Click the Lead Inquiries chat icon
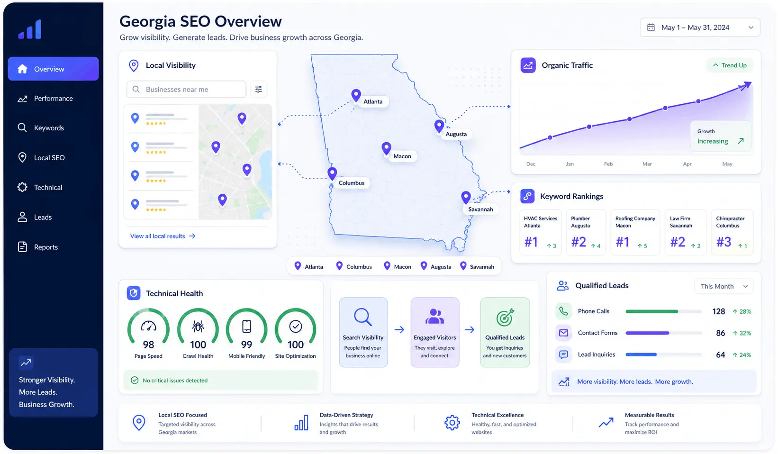Image resolution: width=778 pixels, height=454 pixels. coord(563,354)
